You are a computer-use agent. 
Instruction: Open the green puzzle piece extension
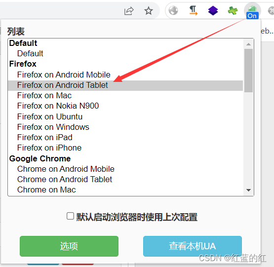coord(233,10)
